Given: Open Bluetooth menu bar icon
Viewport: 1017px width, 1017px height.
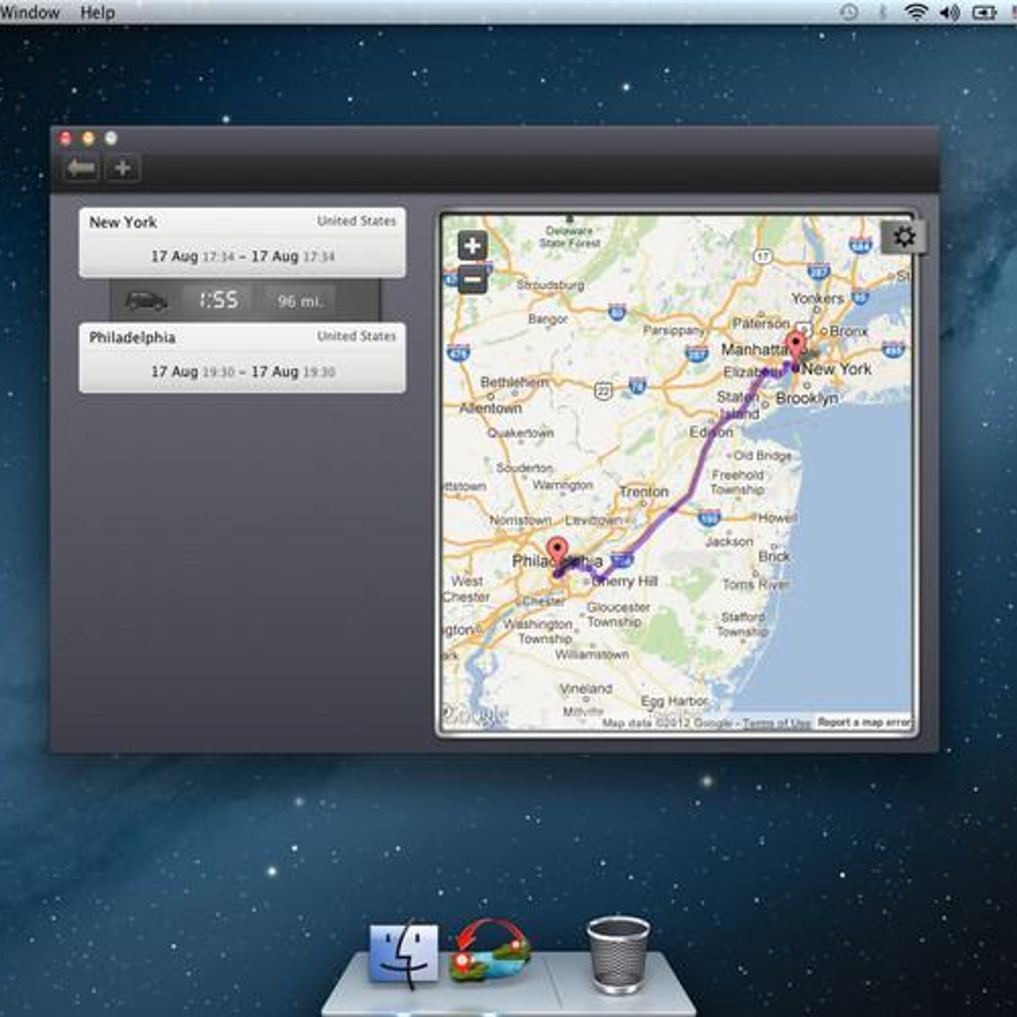Looking at the screenshot, I should (882, 12).
